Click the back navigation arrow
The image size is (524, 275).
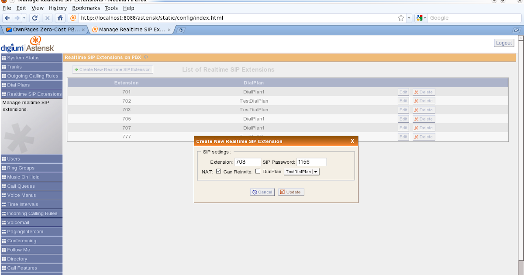pos(7,18)
